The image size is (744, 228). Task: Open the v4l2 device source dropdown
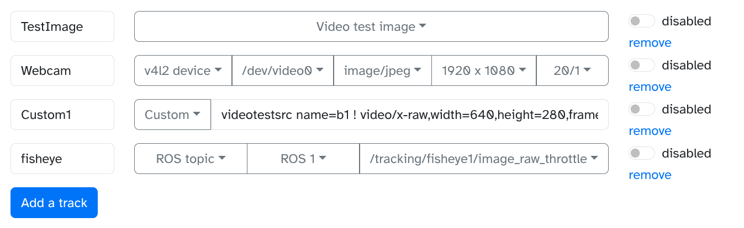point(183,70)
